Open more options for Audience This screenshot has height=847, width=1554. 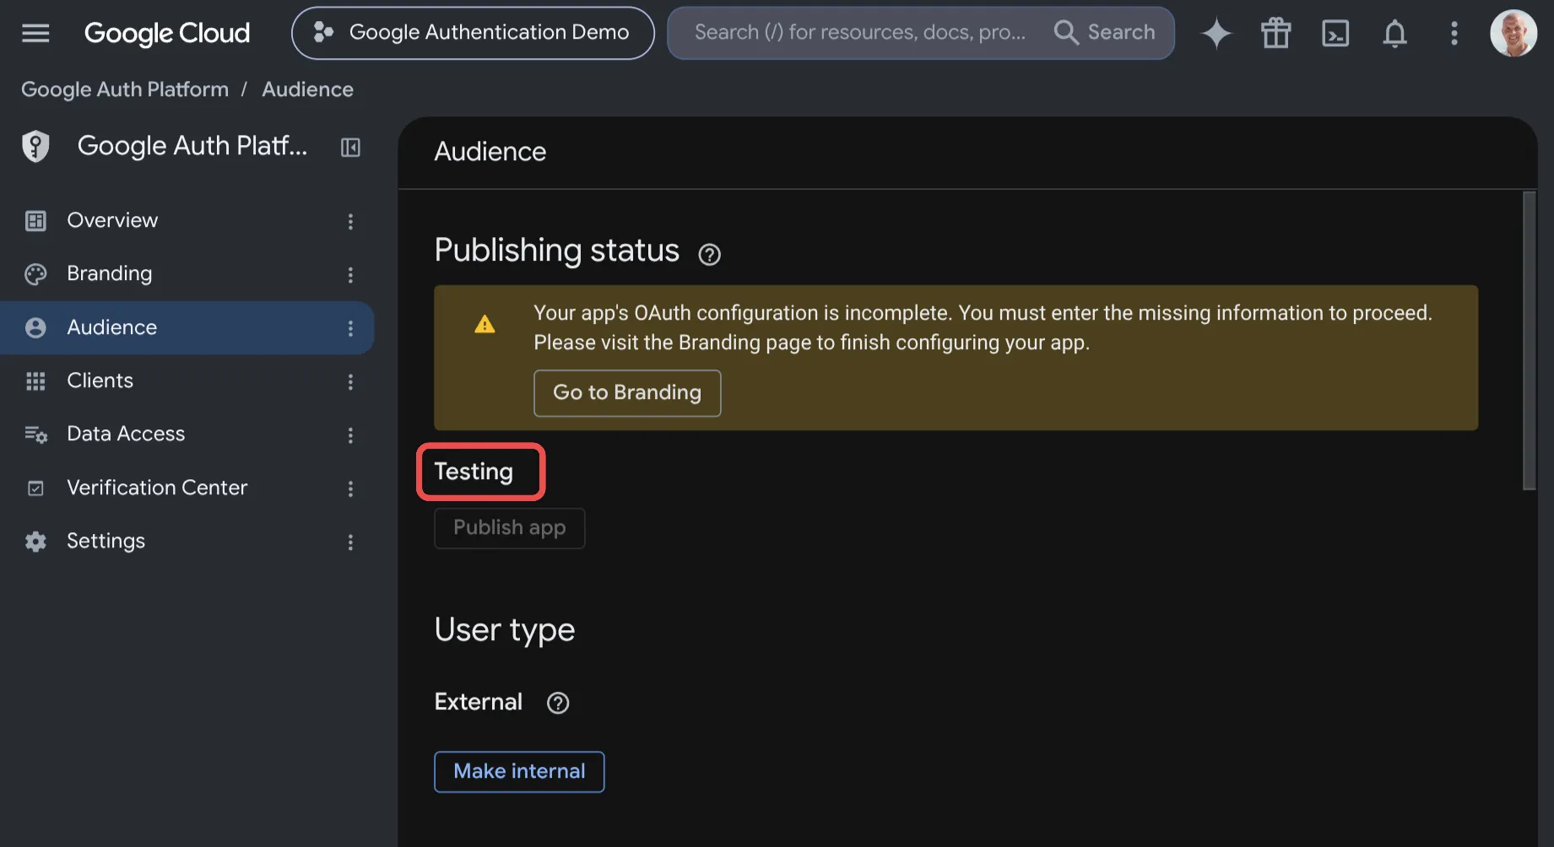[x=350, y=328]
